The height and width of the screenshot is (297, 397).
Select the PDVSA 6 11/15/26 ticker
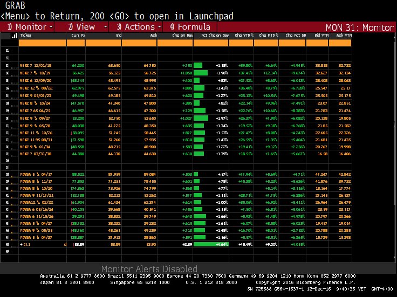pos(37,216)
